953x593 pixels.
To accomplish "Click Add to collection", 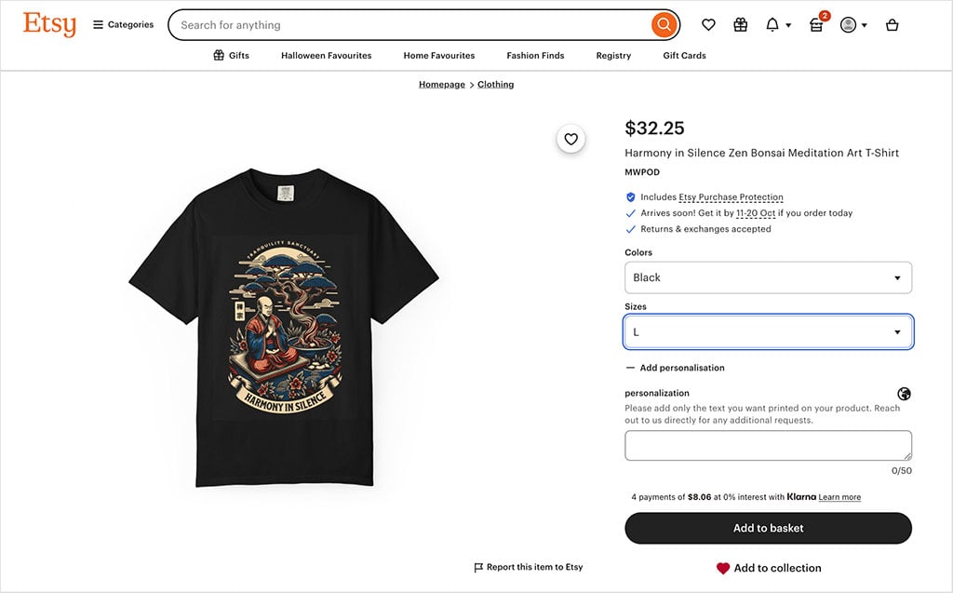I will (x=768, y=568).
